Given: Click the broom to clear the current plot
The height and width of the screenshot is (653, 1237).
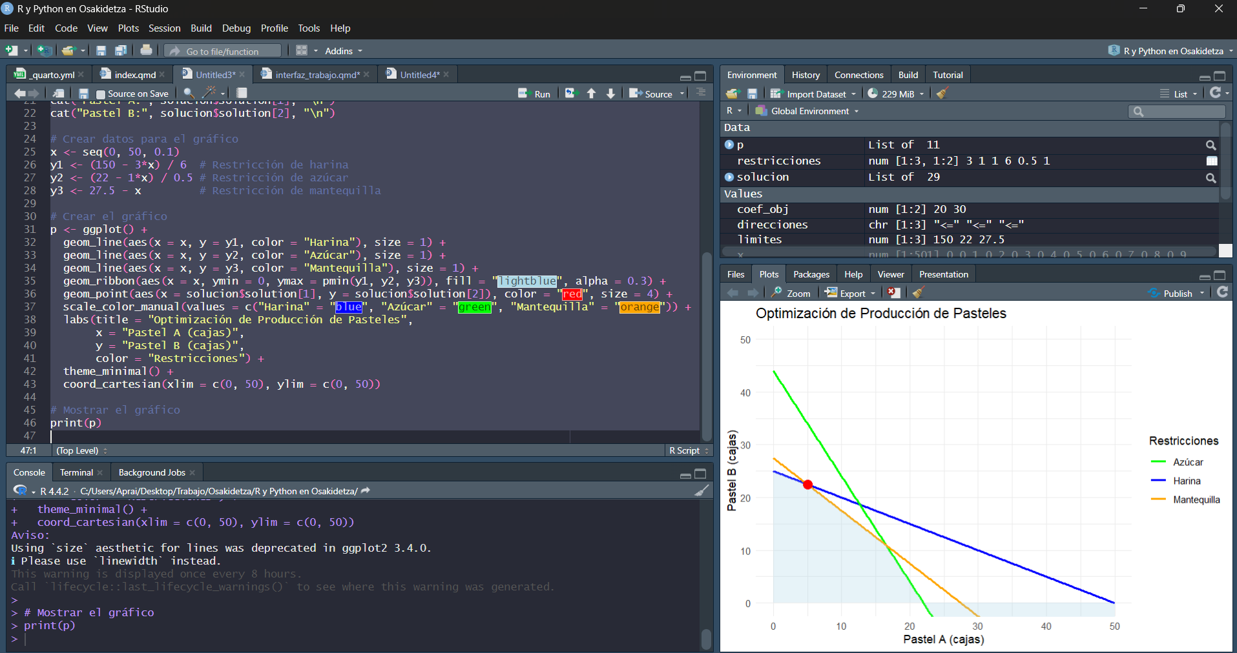Looking at the screenshot, I should pyautogui.click(x=918, y=293).
